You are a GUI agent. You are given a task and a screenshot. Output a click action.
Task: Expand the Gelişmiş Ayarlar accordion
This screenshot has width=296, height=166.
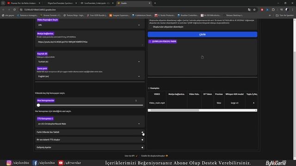[90, 148]
